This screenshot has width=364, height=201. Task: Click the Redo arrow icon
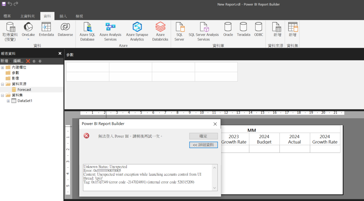pyautogui.click(x=16, y=4)
